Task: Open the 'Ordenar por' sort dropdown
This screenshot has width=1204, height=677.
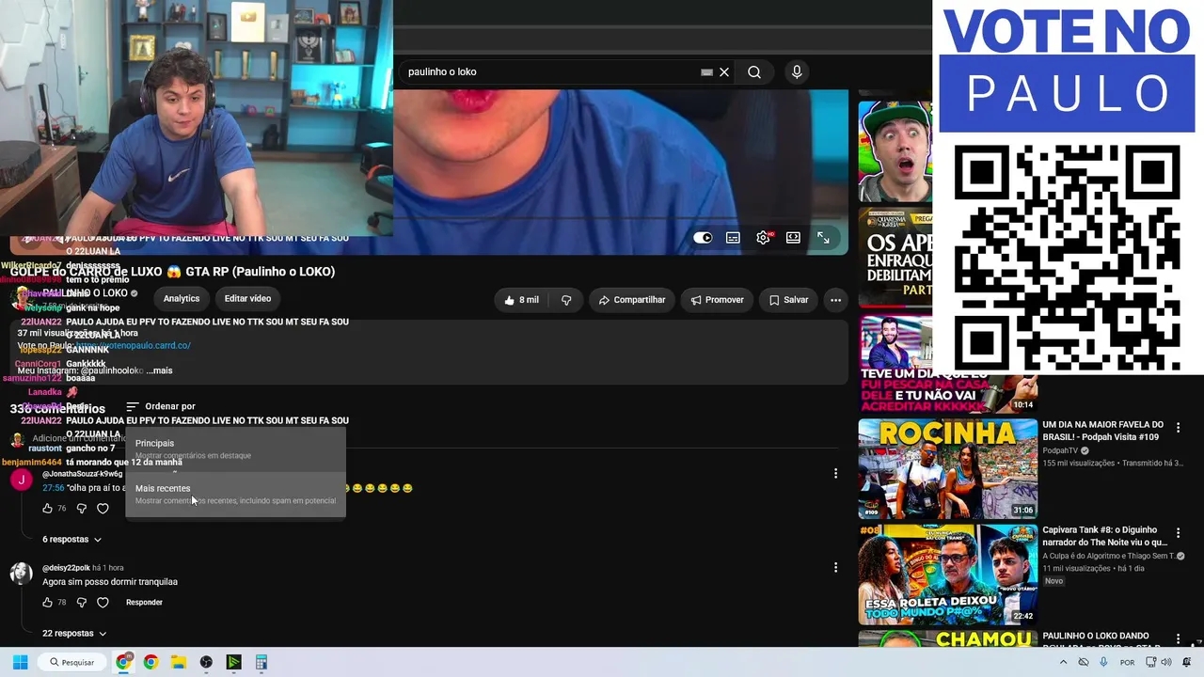Action: (x=161, y=406)
